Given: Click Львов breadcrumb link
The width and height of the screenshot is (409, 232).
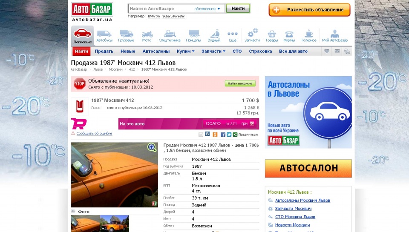Looking at the screenshot, I should tap(98, 69).
